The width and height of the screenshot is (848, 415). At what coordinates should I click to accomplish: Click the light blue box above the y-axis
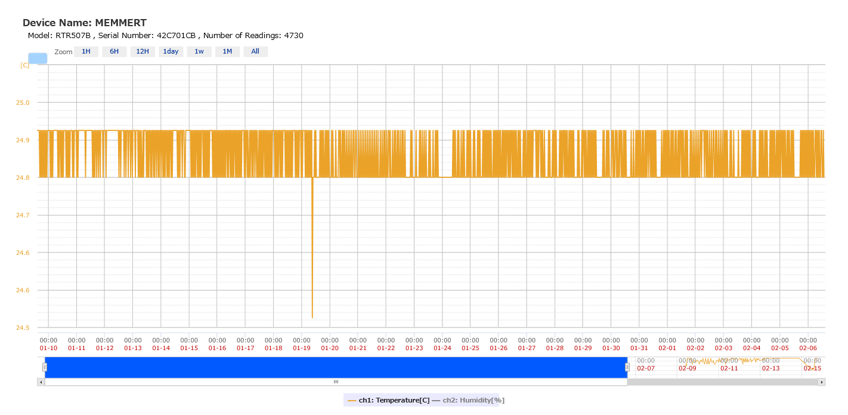pos(38,58)
